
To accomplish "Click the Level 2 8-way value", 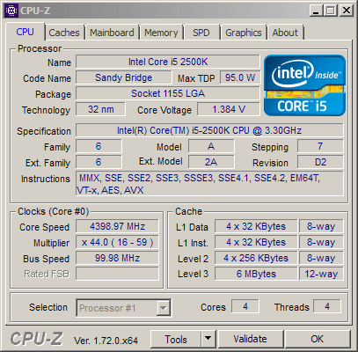I will [321, 258].
